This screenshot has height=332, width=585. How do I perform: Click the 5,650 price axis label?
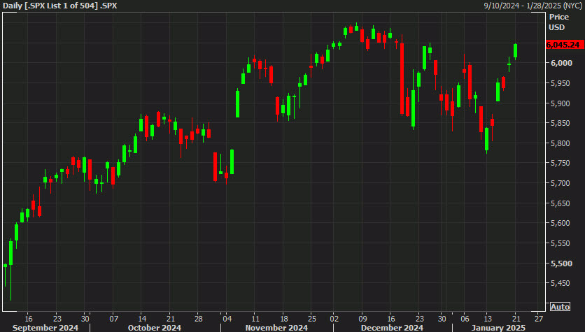click(x=561, y=203)
